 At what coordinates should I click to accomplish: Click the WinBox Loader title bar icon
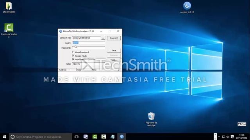61,31
